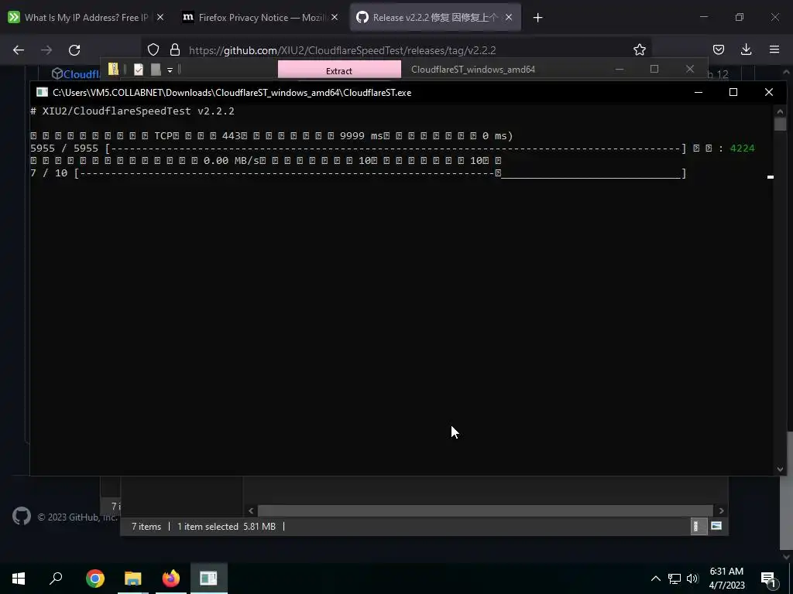Viewport: 793px width, 594px height.
Task: Click the console vertical scrollbar thumb
Action: [x=779, y=125]
